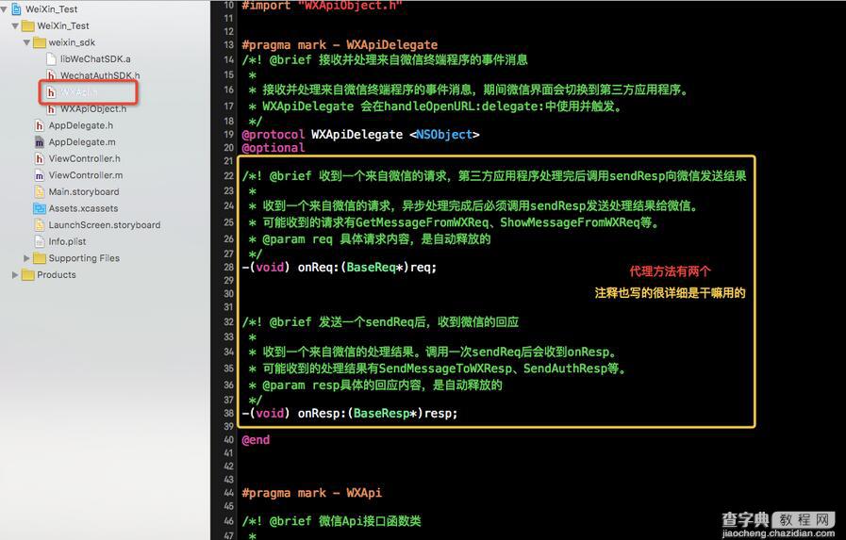Open ViewController.m in the navigator
This screenshot has height=540, width=846.
coord(86,175)
